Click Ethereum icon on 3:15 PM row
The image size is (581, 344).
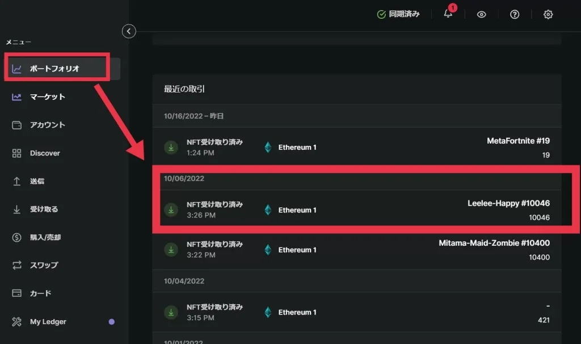[x=268, y=312]
